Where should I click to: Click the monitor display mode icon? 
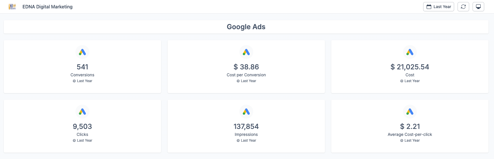[x=478, y=7]
